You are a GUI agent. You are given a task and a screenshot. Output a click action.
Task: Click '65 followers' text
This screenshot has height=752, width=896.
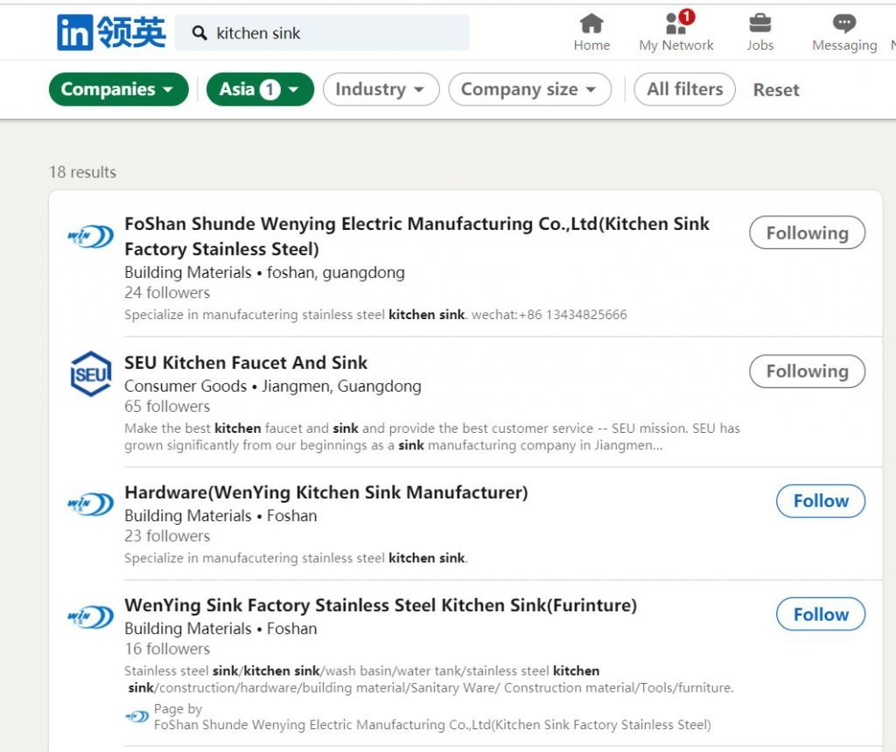click(167, 406)
